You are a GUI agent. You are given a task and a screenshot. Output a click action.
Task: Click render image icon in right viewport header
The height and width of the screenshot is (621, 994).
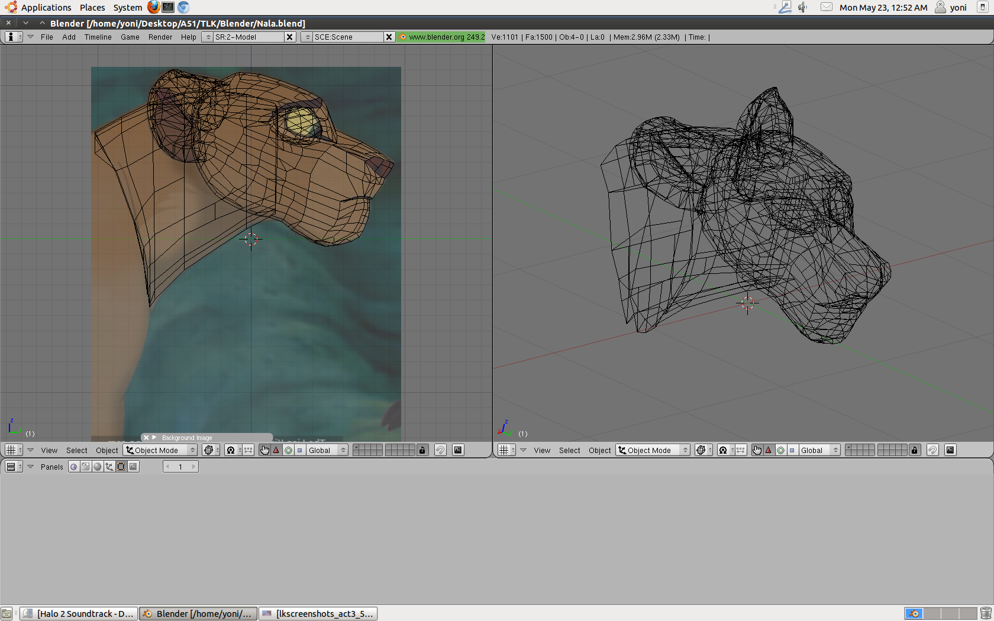click(950, 450)
